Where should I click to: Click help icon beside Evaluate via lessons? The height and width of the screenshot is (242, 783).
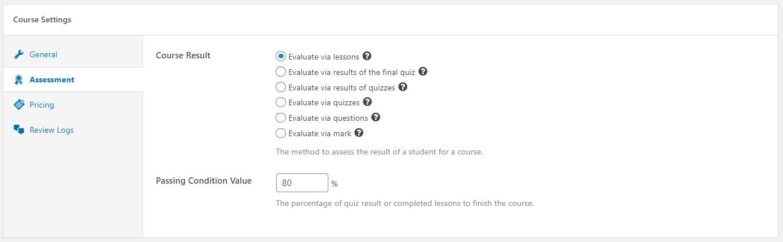pos(367,56)
